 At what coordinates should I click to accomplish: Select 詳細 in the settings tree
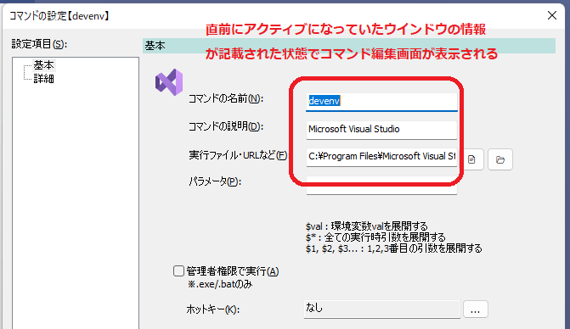(x=43, y=79)
